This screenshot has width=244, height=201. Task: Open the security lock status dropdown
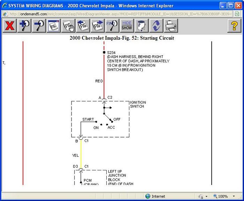point(206,196)
